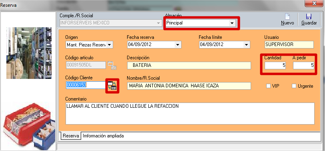The height and width of the screenshot is (151, 325).
Task: Click the Usuario field showing SUPERVISOR
Action: pyautogui.click(x=289, y=44)
